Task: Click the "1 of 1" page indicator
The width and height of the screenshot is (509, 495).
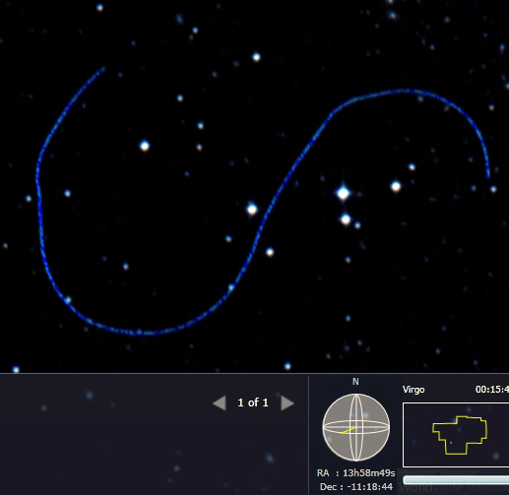Action: pos(253,402)
